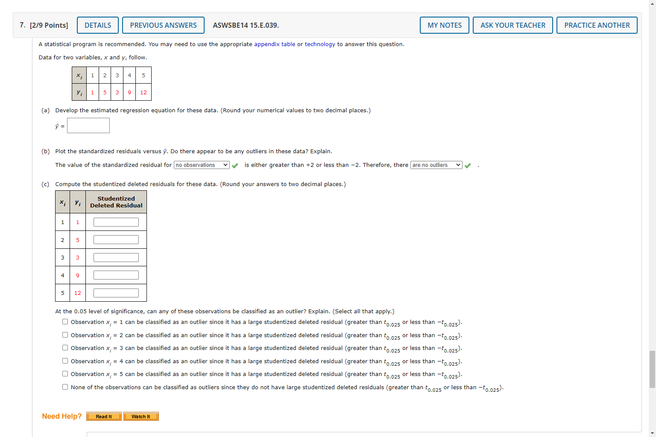Image resolution: width=656 pixels, height=437 pixels.
Task: Click the regression equation ŷ input field
Action: coord(88,125)
